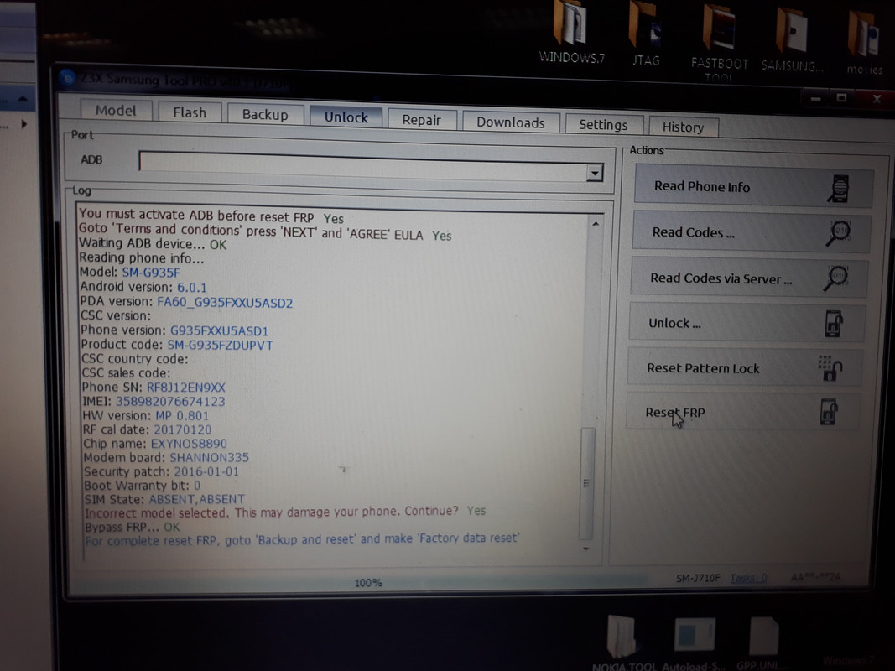Open the NOKIA TOOL desktop icon
895x671 pixels.
pos(624,643)
